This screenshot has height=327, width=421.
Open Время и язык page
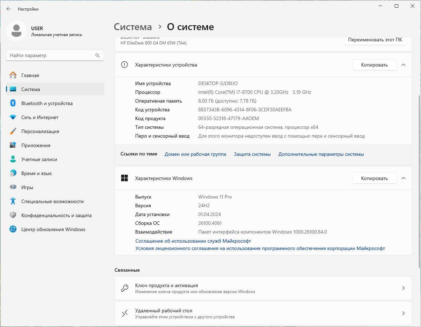tap(55, 173)
